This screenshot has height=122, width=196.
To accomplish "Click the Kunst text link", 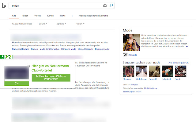I will click(177, 79).
